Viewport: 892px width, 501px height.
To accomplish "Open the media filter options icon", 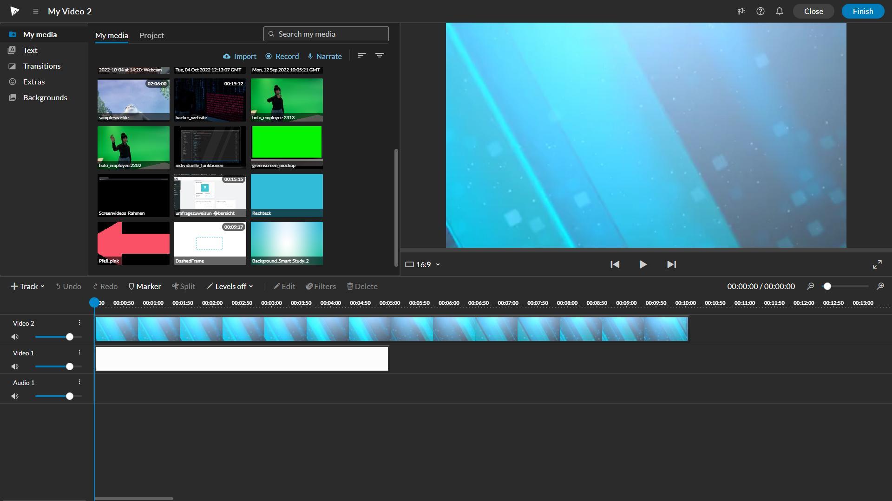I will click(380, 56).
